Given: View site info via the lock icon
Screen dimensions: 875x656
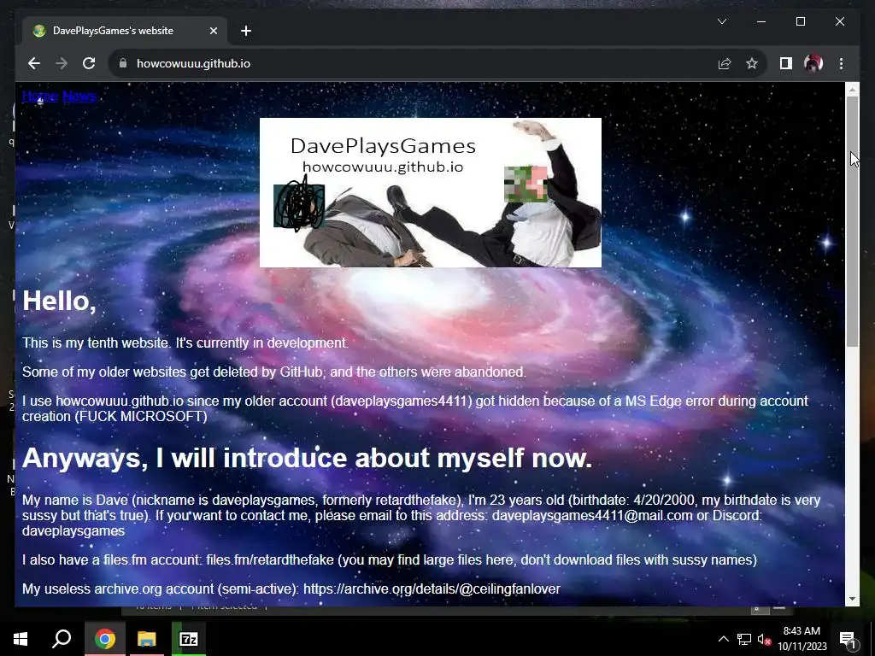Looking at the screenshot, I should point(123,63).
